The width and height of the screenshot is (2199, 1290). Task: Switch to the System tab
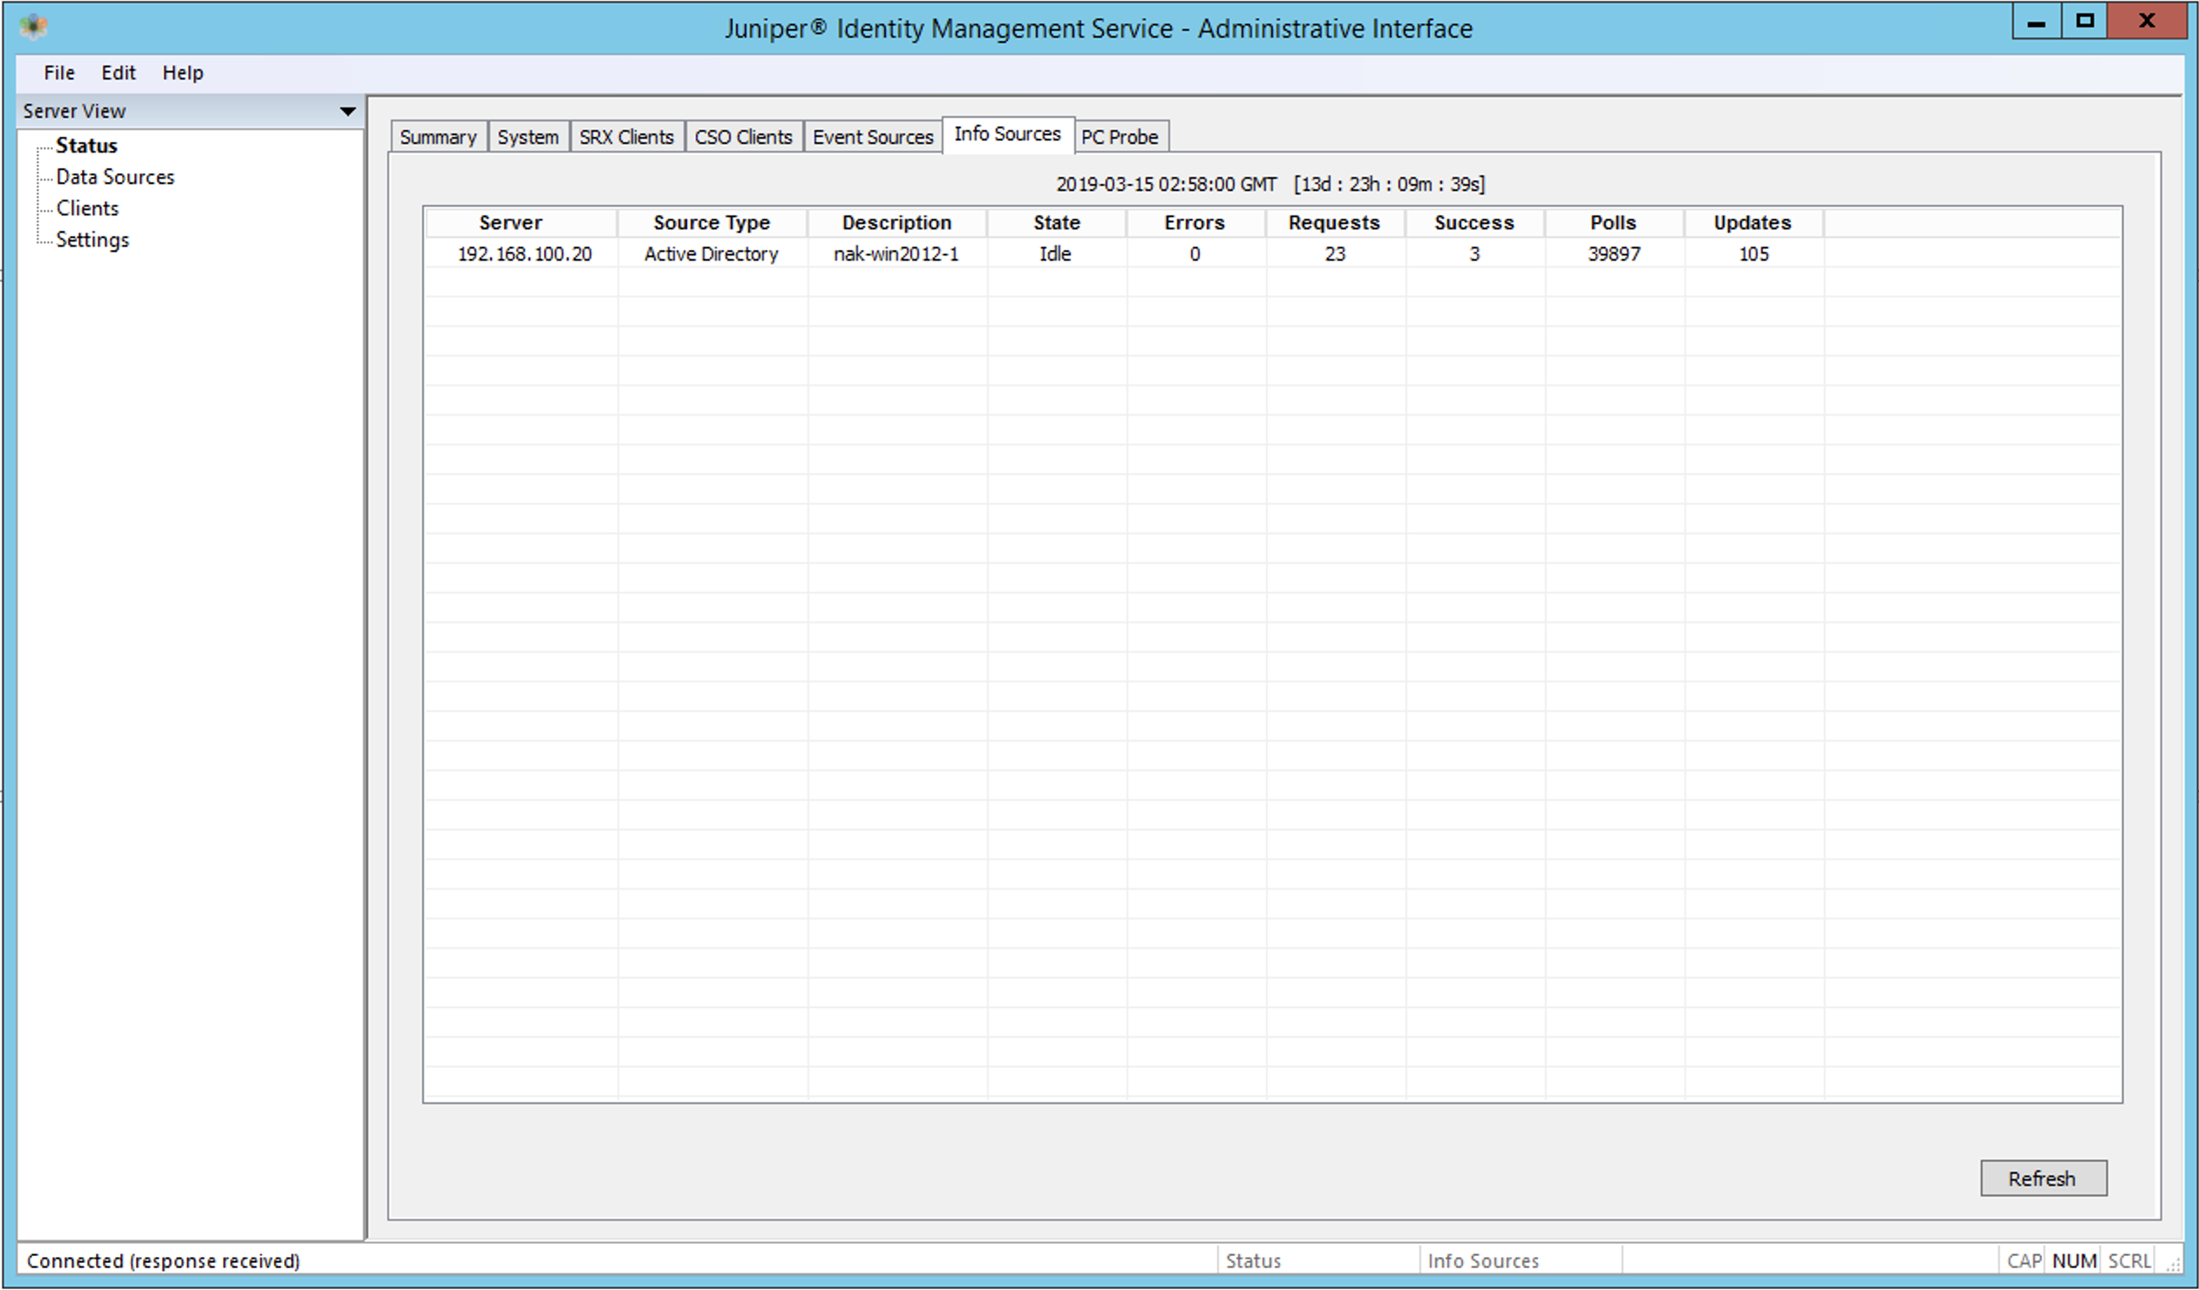pyautogui.click(x=528, y=137)
